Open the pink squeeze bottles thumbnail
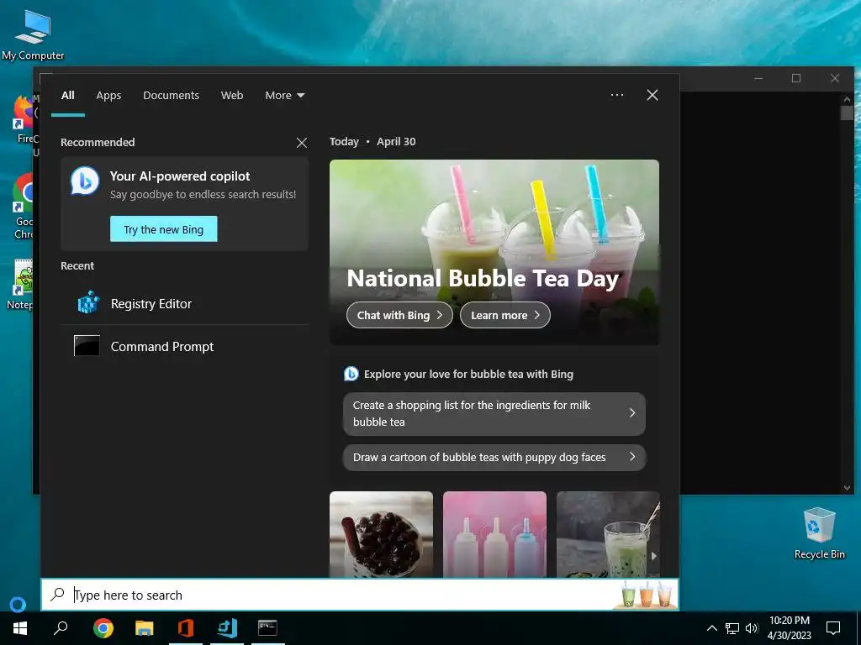This screenshot has width=861, height=645. [494, 534]
